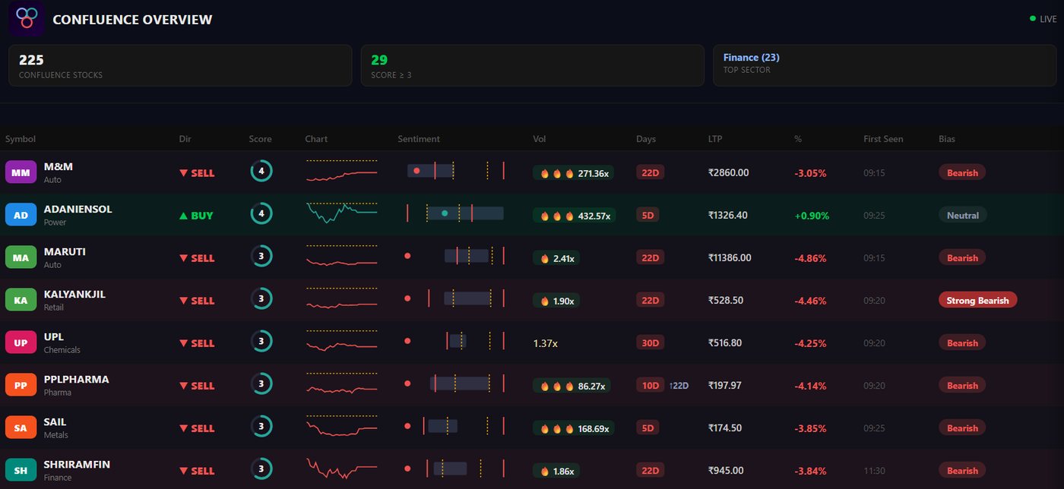Sort by the First Seen column header
This screenshot has width=1064, height=489.
tap(883, 139)
